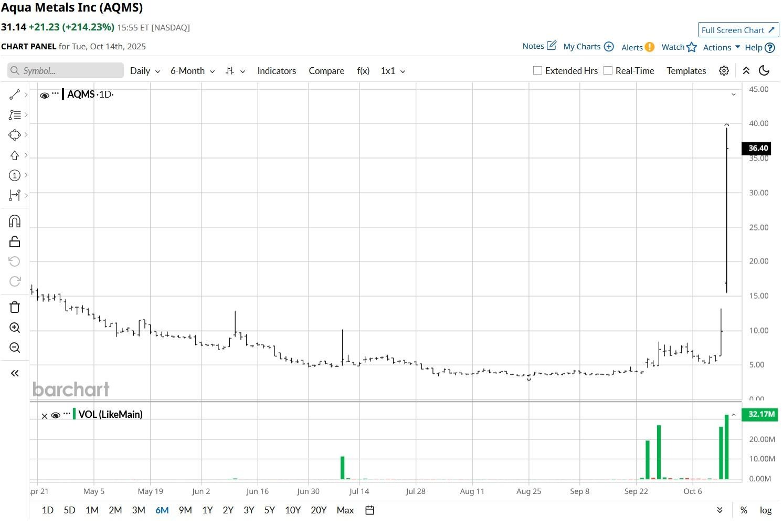Select the Max time range
This screenshot has width=783, height=526.
click(x=345, y=510)
